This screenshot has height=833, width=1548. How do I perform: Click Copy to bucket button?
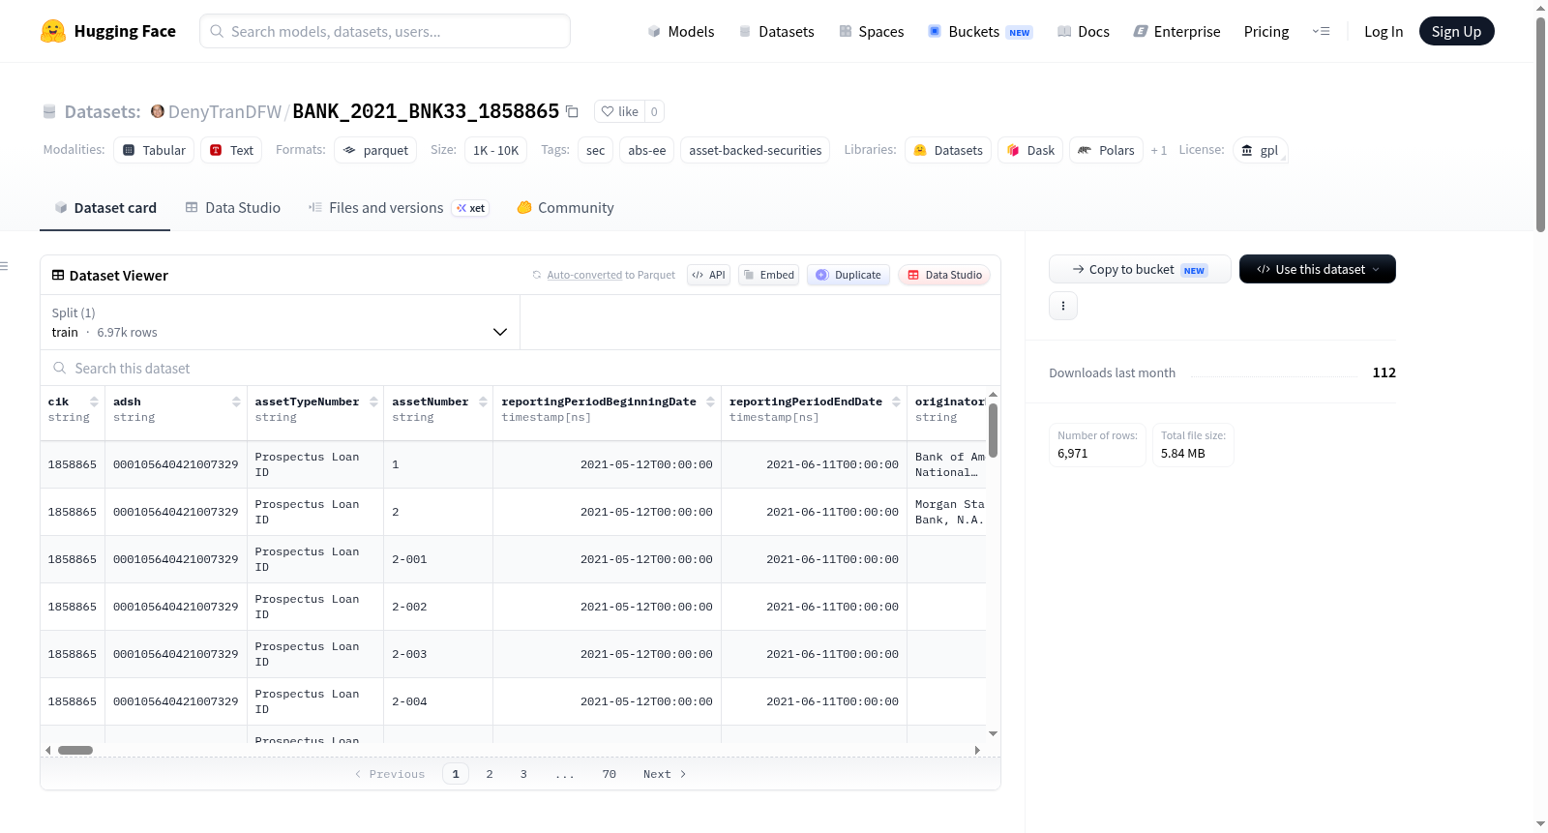coord(1140,269)
